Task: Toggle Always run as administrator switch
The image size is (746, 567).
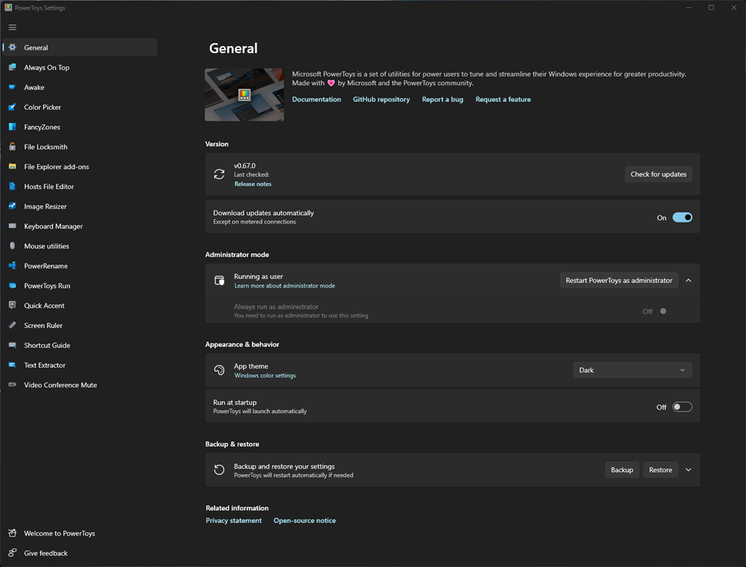Action: (669, 311)
